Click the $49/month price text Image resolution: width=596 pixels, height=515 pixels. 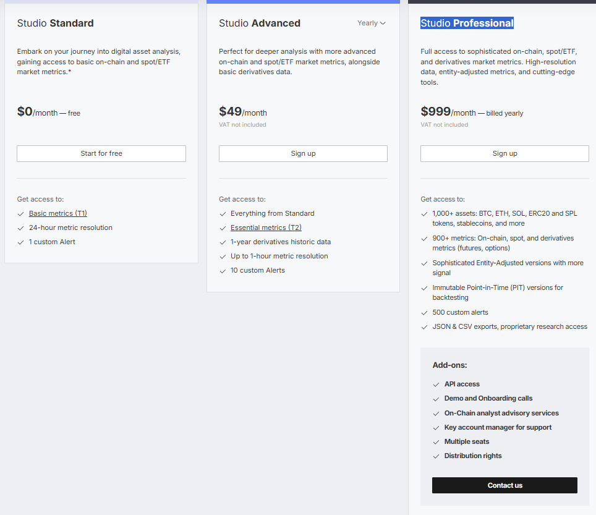(x=243, y=112)
